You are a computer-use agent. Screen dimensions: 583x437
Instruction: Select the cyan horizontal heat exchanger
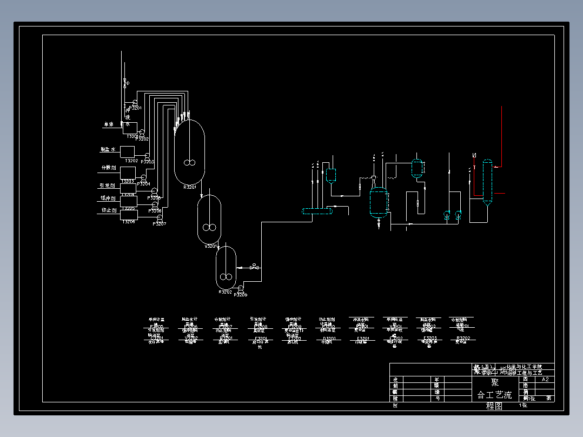click(317, 211)
